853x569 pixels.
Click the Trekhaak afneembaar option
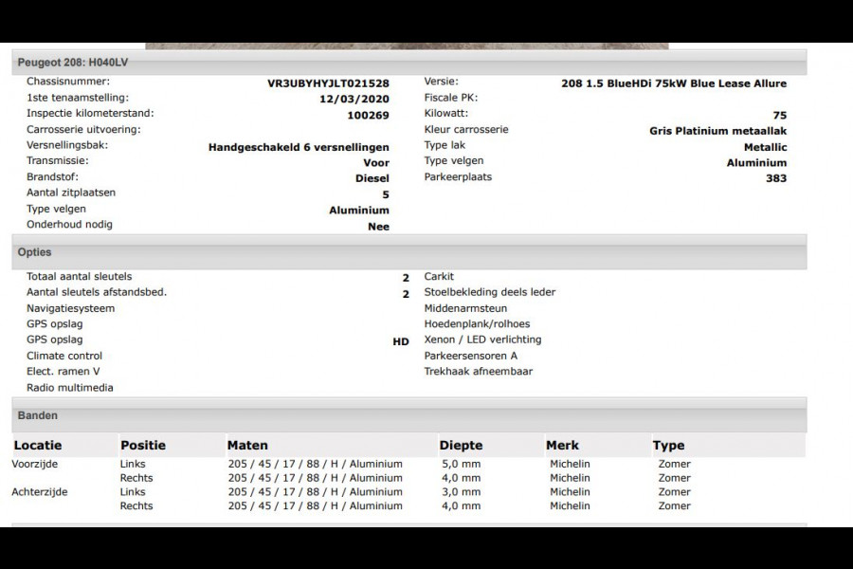click(478, 372)
